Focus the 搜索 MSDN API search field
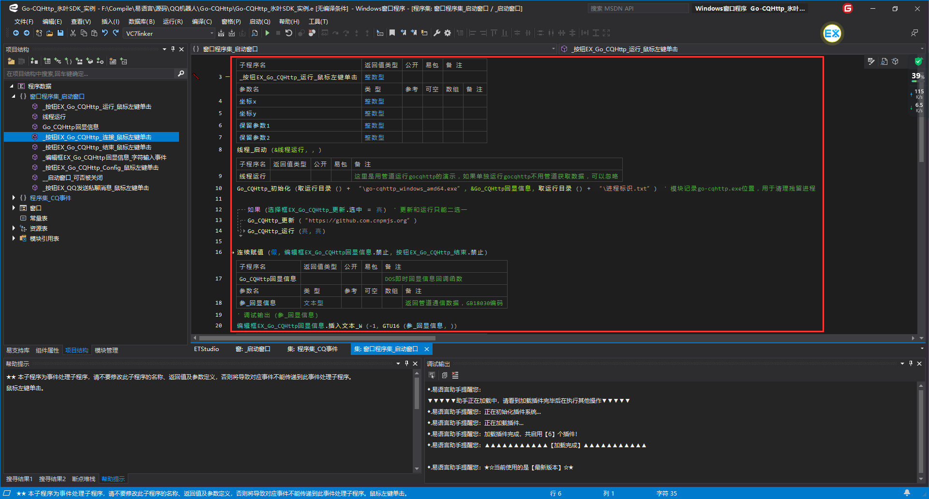The width and height of the screenshot is (929, 499). [x=638, y=8]
